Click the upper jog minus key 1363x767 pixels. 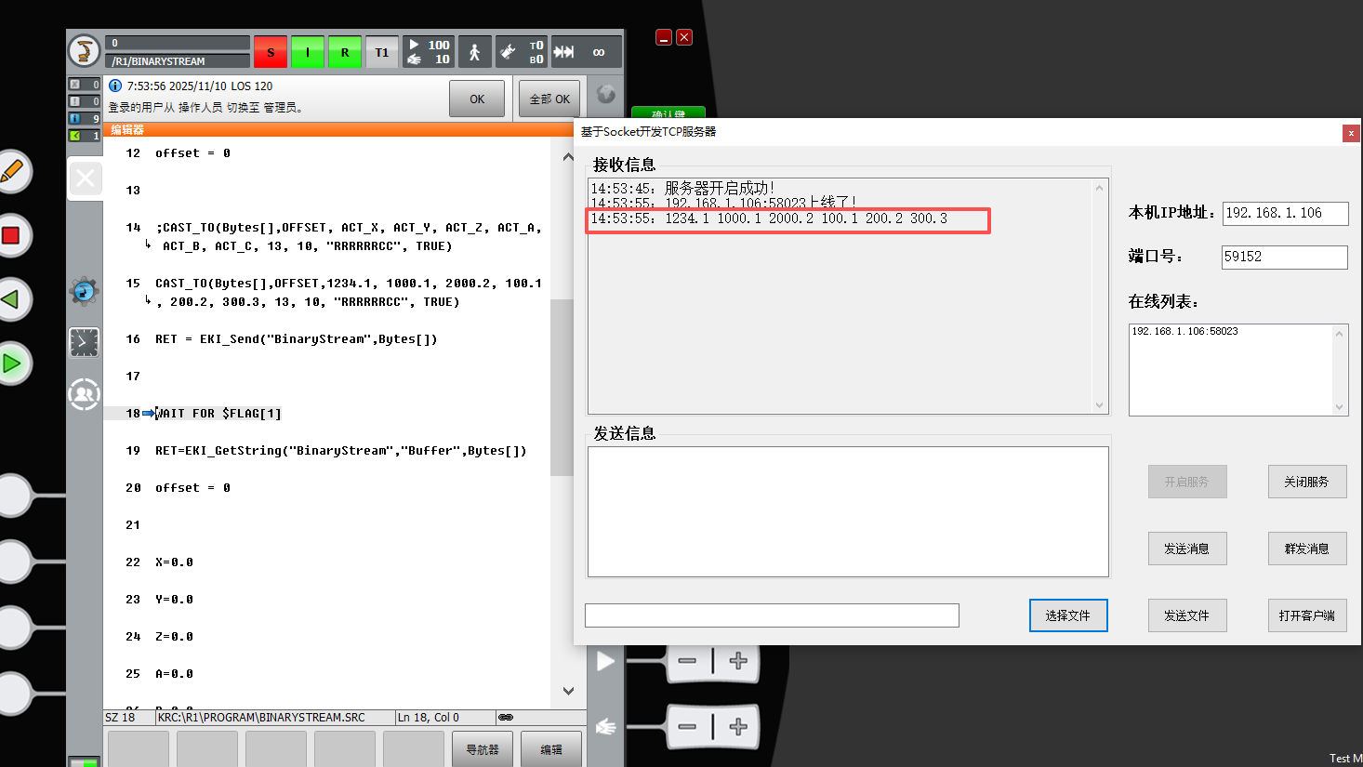[x=688, y=661]
